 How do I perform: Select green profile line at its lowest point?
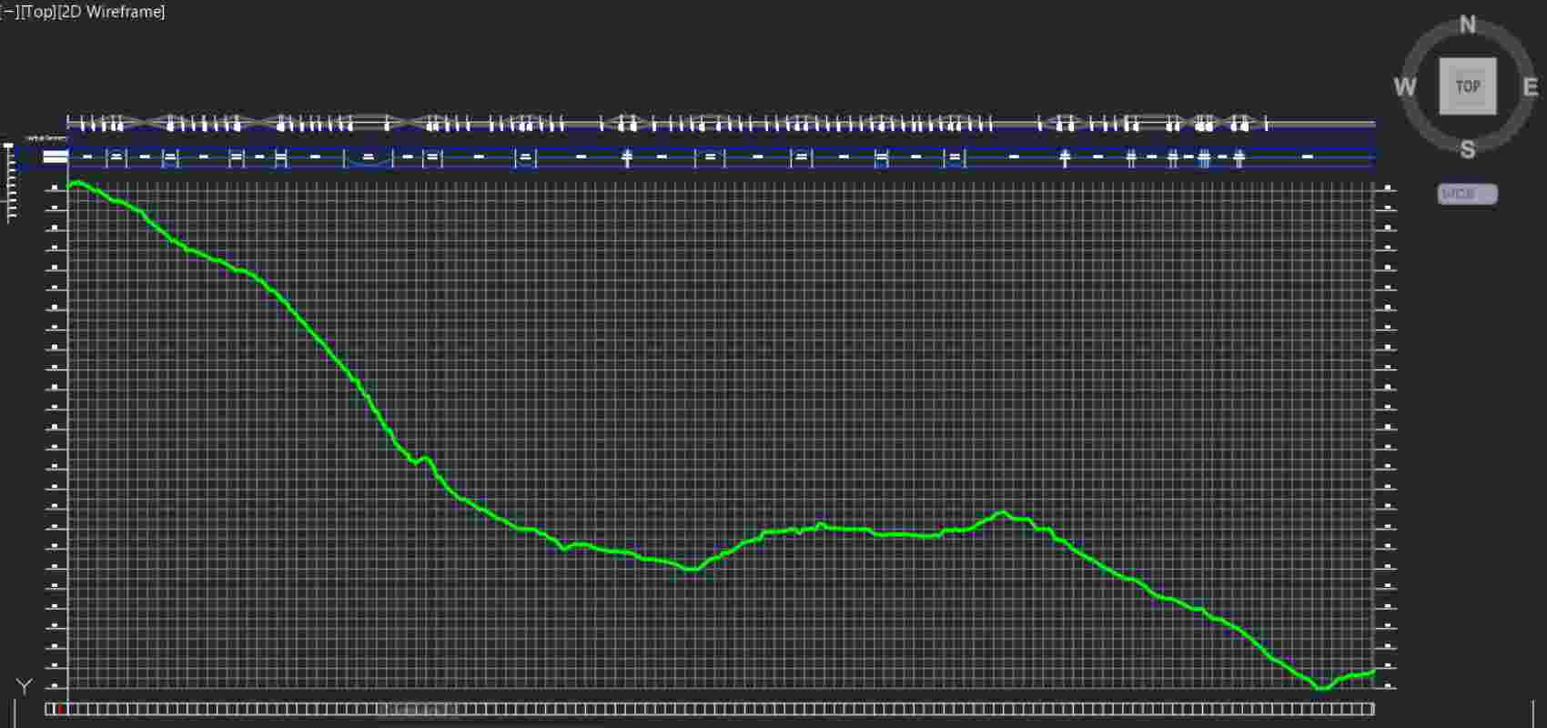[x=1322, y=688]
